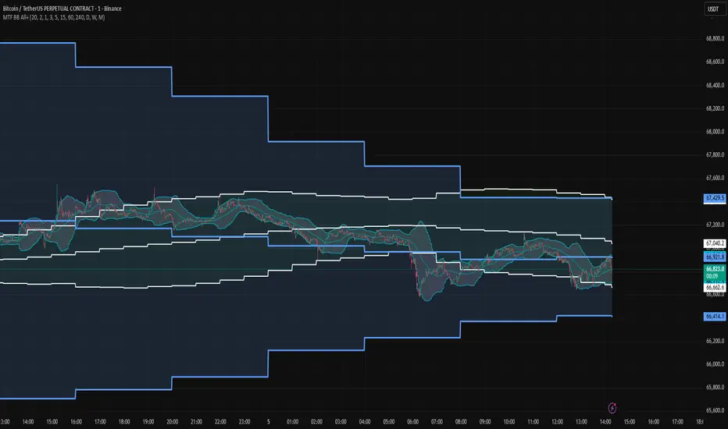Click the 67,600.0 price scale value
The image size is (728, 429).
(715, 178)
